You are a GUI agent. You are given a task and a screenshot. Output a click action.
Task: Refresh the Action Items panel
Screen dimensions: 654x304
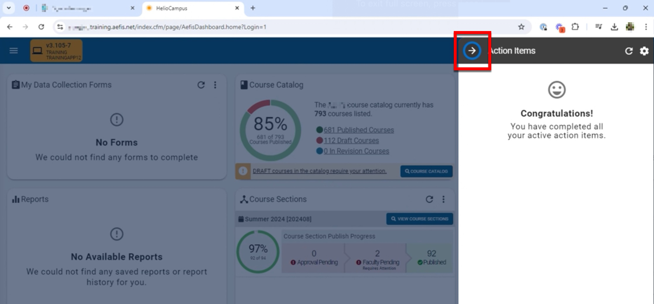(x=629, y=51)
